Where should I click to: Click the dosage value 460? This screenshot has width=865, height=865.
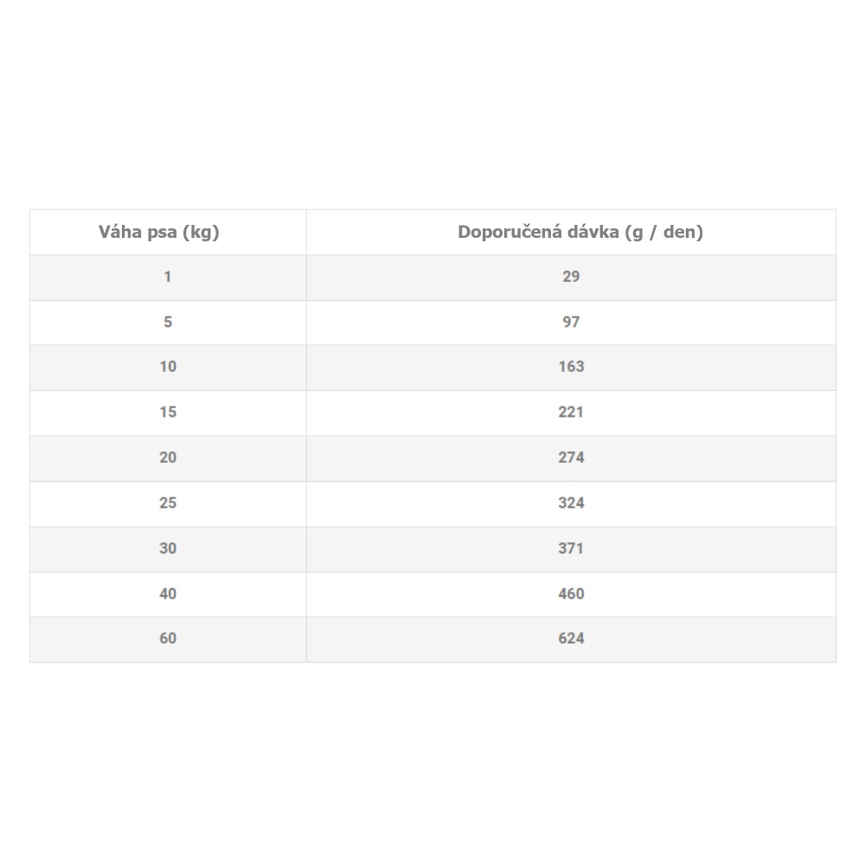pyautogui.click(x=571, y=593)
